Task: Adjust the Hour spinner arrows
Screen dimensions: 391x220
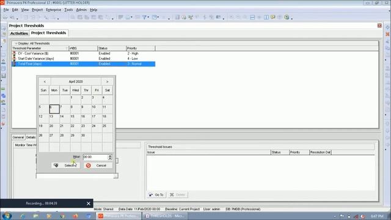Action: 110,157
